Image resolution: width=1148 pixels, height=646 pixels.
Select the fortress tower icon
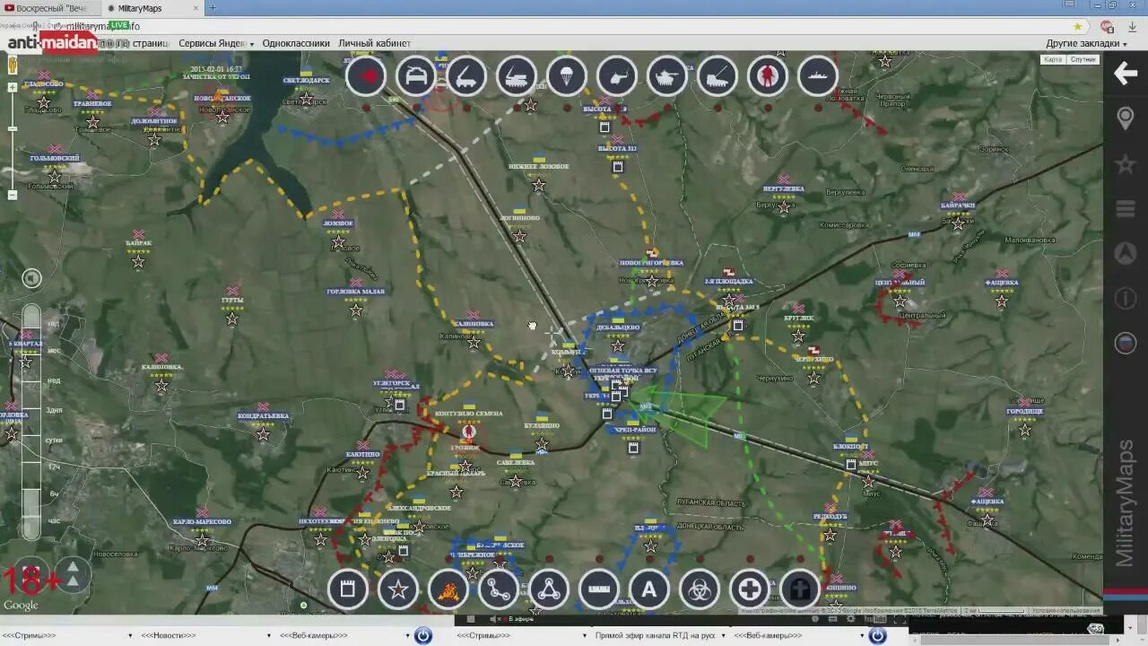(x=348, y=589)
